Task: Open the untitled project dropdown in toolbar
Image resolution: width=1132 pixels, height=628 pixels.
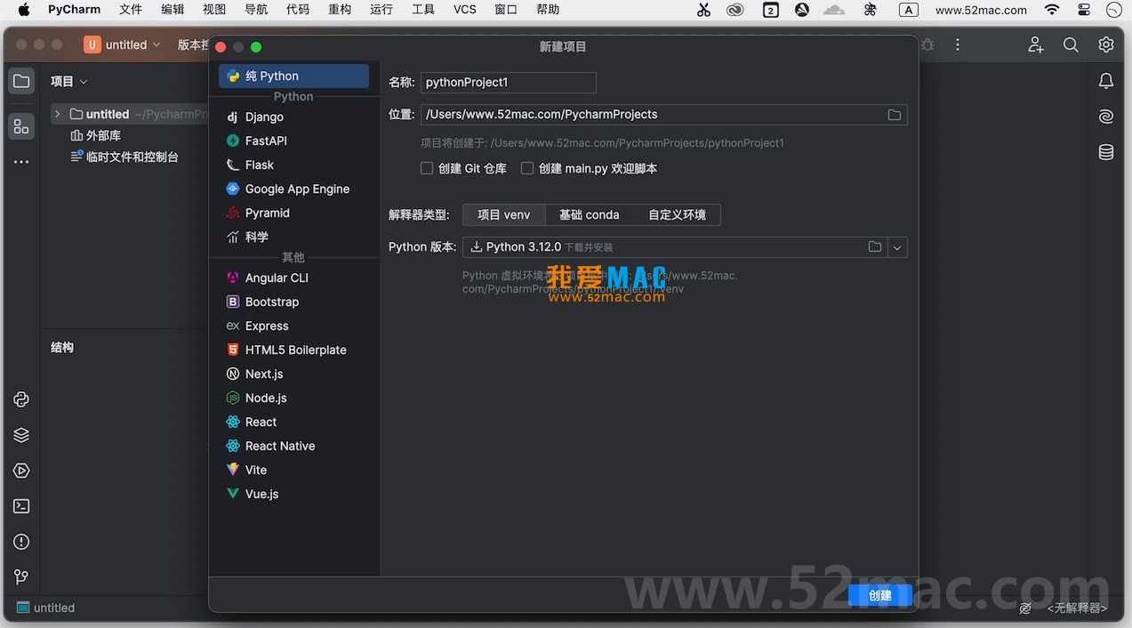Action: pos(123,44)
